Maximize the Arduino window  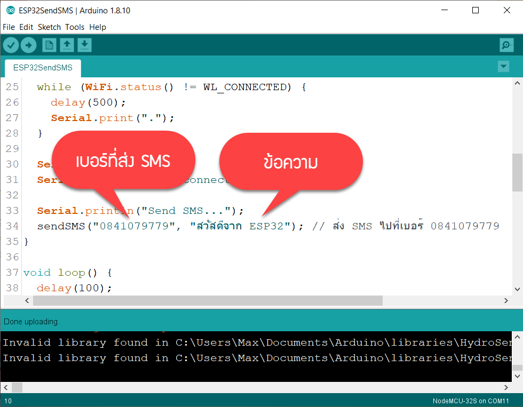476,10
